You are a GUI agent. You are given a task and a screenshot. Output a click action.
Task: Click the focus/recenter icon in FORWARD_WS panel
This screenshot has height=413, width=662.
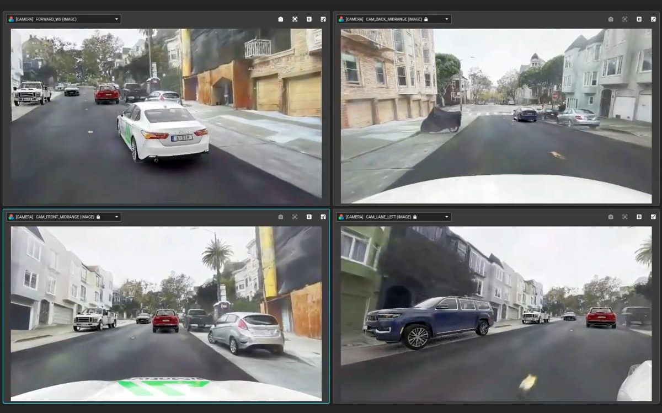[x=295, y=19]
